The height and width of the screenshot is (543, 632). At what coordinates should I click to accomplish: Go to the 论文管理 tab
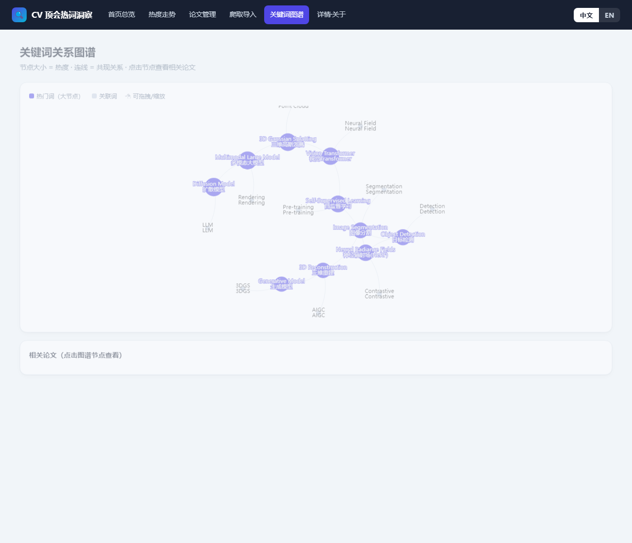202,15
